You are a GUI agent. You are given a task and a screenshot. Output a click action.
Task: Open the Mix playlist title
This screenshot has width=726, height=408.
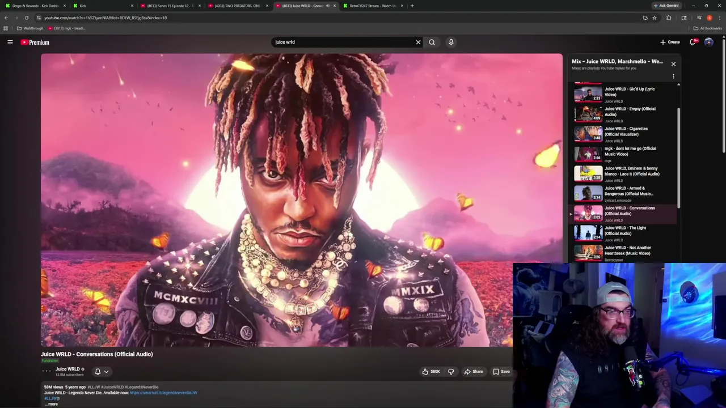click(x=617, y=61)
